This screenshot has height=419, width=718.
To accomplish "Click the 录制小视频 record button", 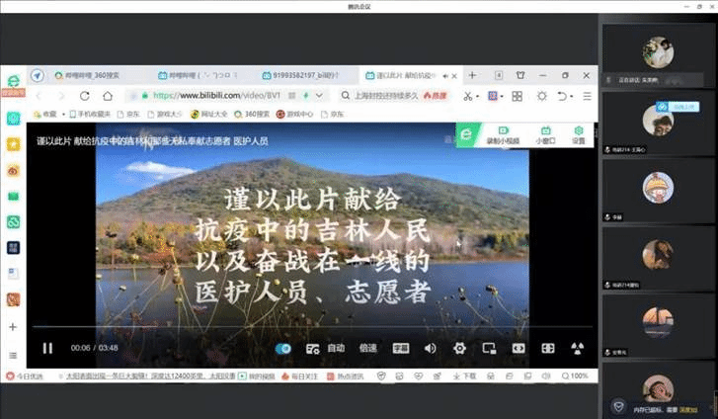I will click(502, 135).
